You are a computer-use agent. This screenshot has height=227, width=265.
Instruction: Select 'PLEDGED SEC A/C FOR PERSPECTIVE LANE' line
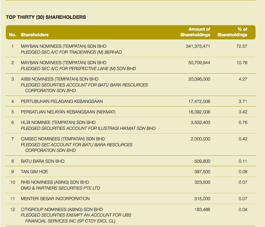[x=78, y=68]
